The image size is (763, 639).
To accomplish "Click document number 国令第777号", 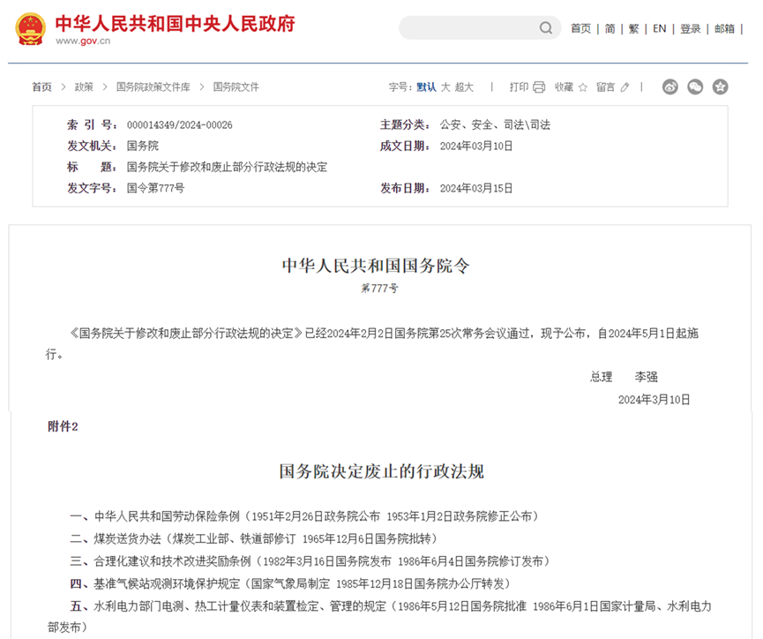I will (156, 188).
